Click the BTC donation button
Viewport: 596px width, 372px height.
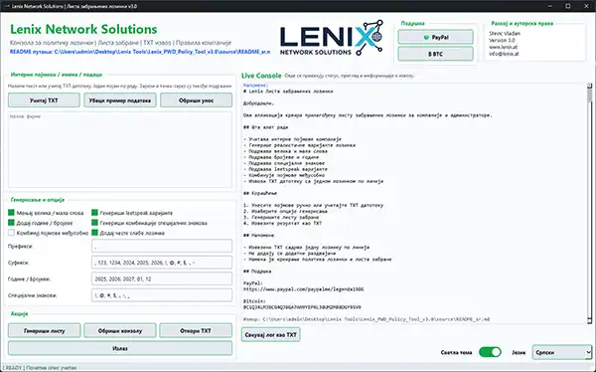[436, 54]
